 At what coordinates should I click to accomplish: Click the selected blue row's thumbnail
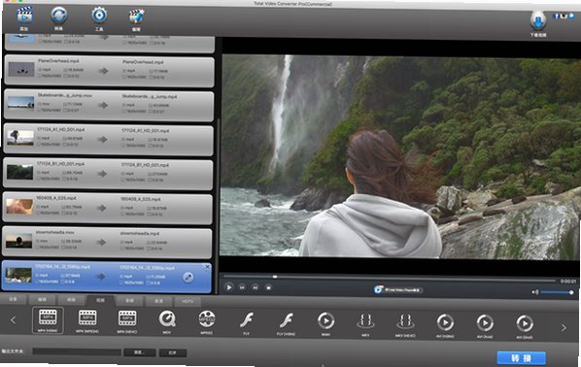tap(18, 275)
